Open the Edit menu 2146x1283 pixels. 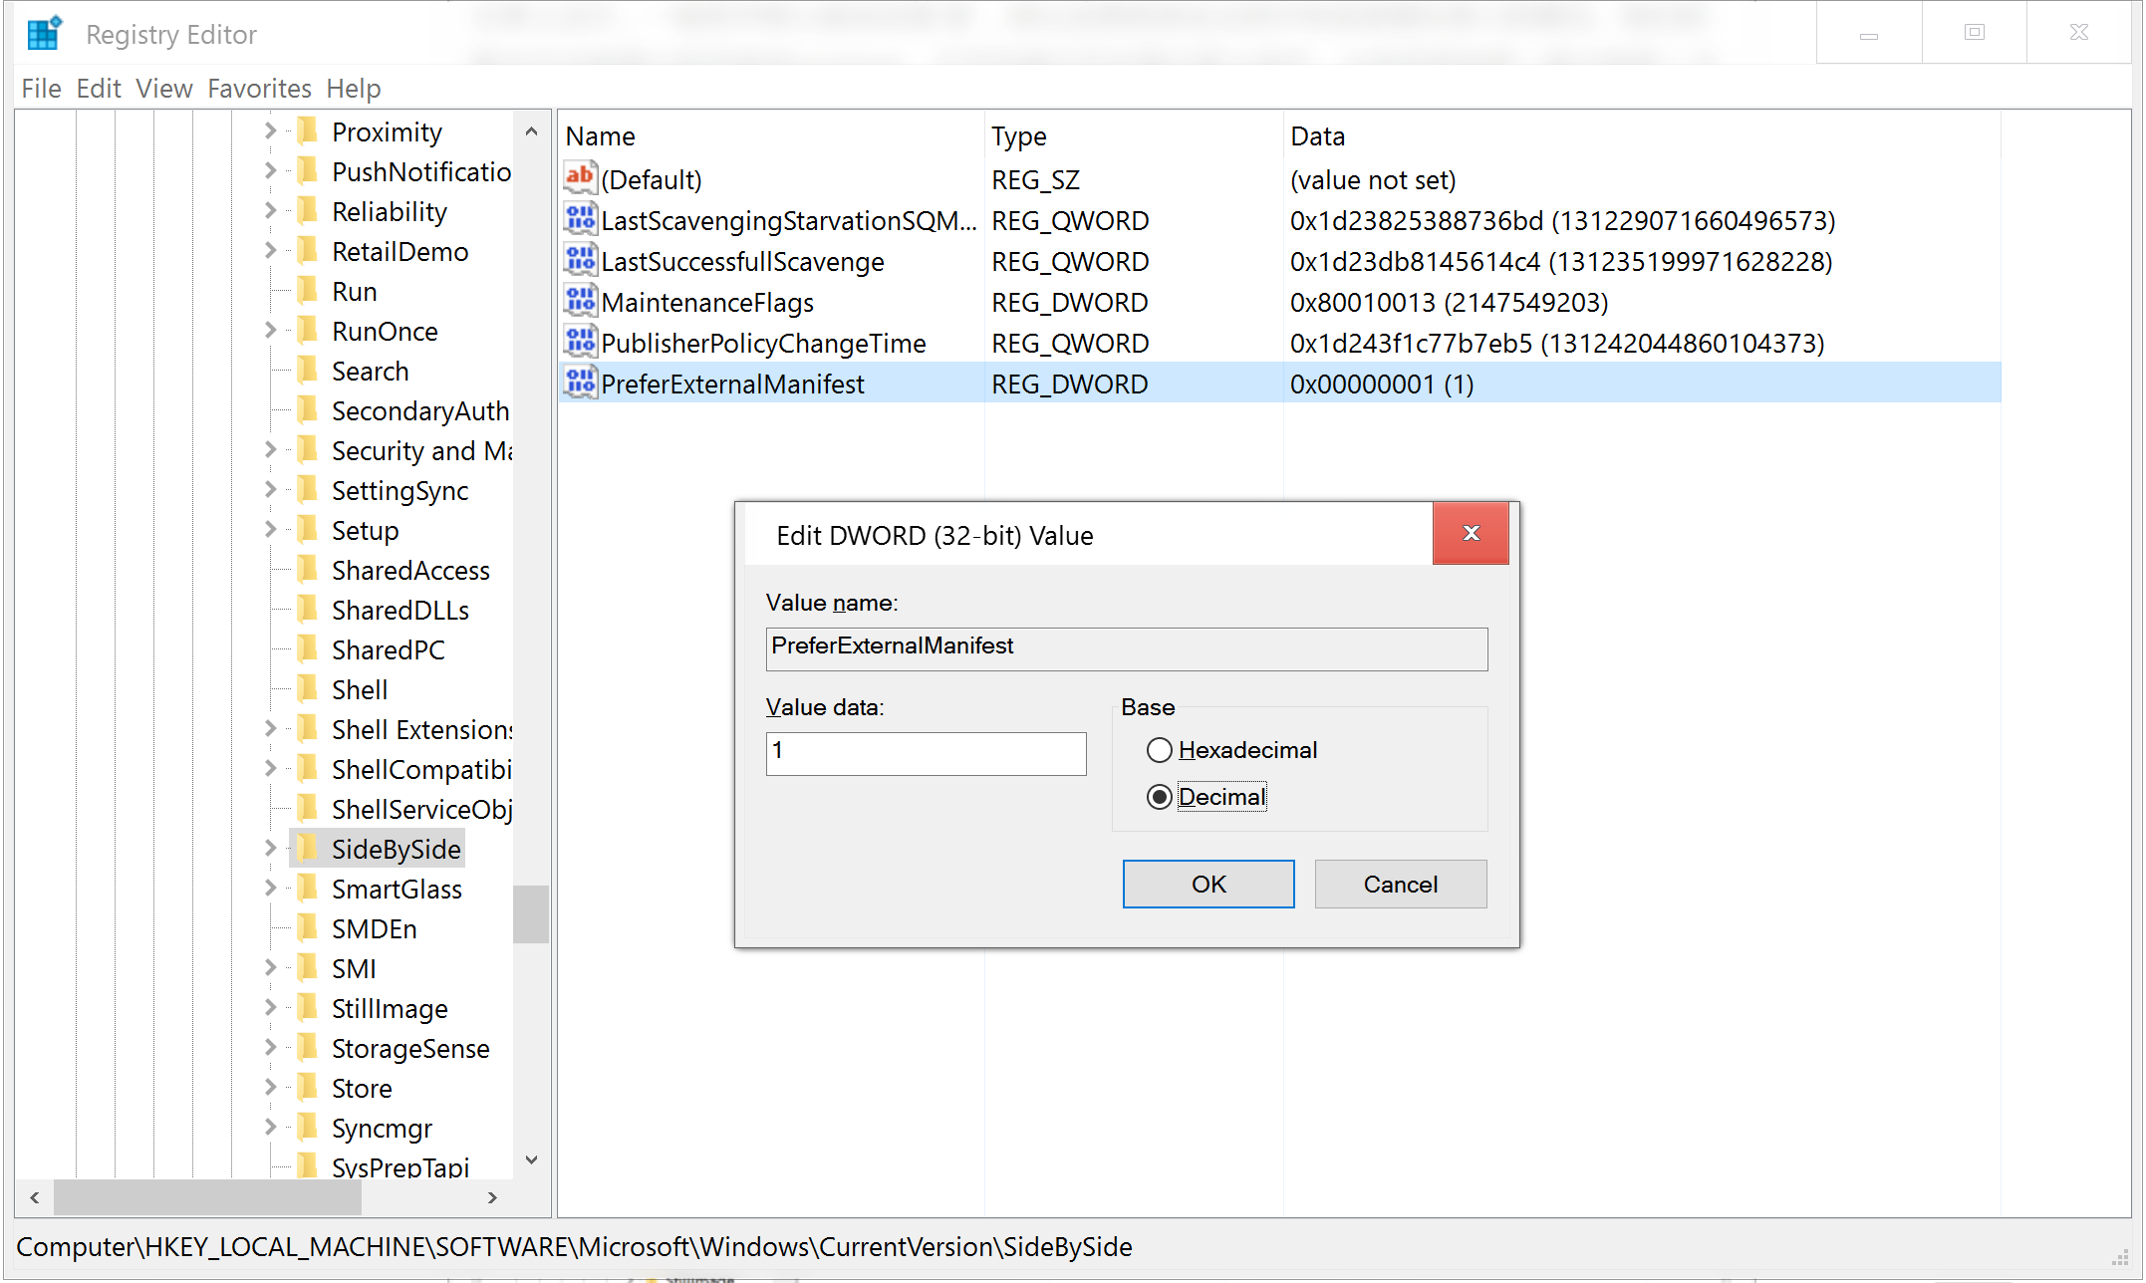[99, 89]
